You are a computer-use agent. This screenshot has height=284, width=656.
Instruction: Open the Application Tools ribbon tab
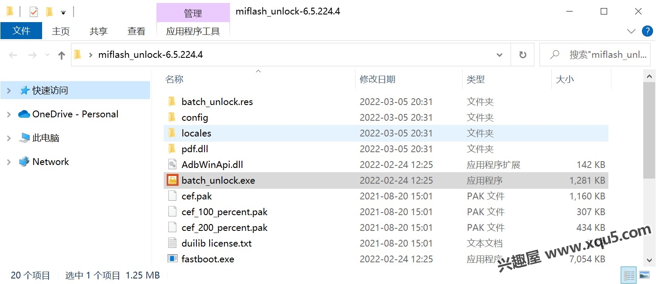tap(193, 31)
